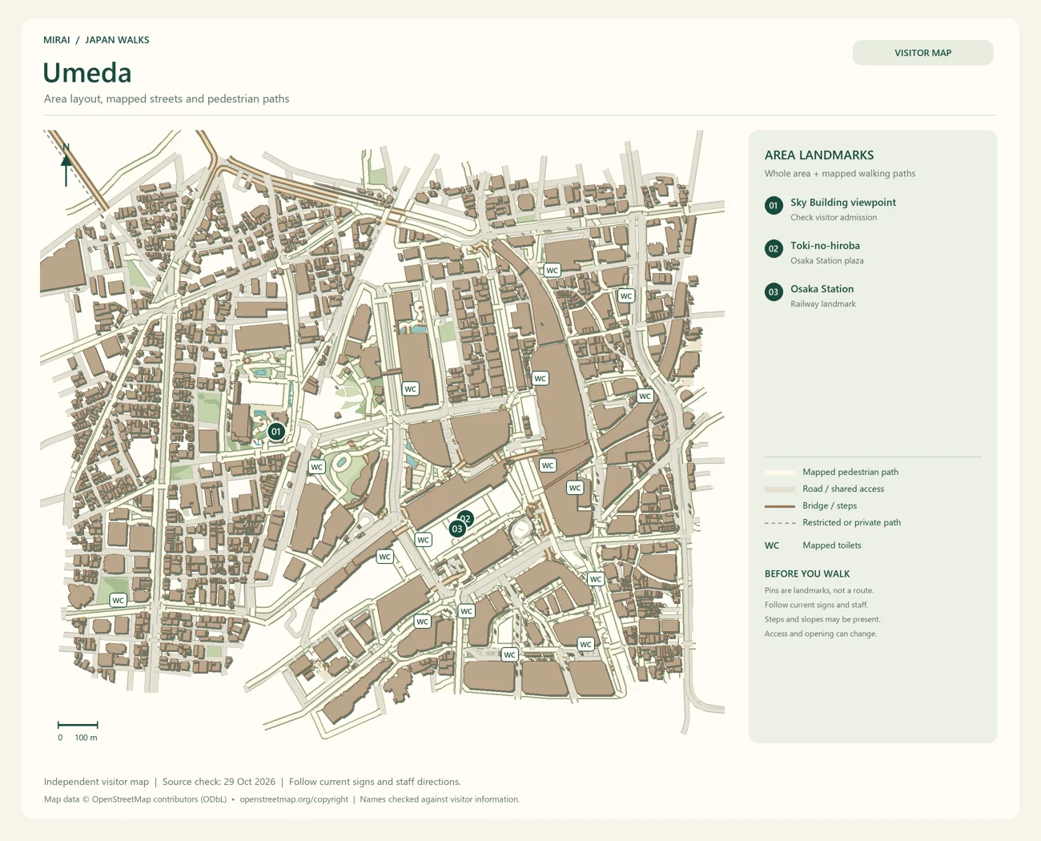Click the 03 badge in Area Landmarks list
Image resolution: width=1041 pixels, height=841 pixels.
pyautogui.click(x=774, y=292)
